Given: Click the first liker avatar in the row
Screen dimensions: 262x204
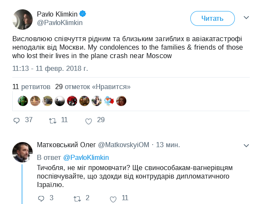Looking at the screenshot, I should [22, 101].
